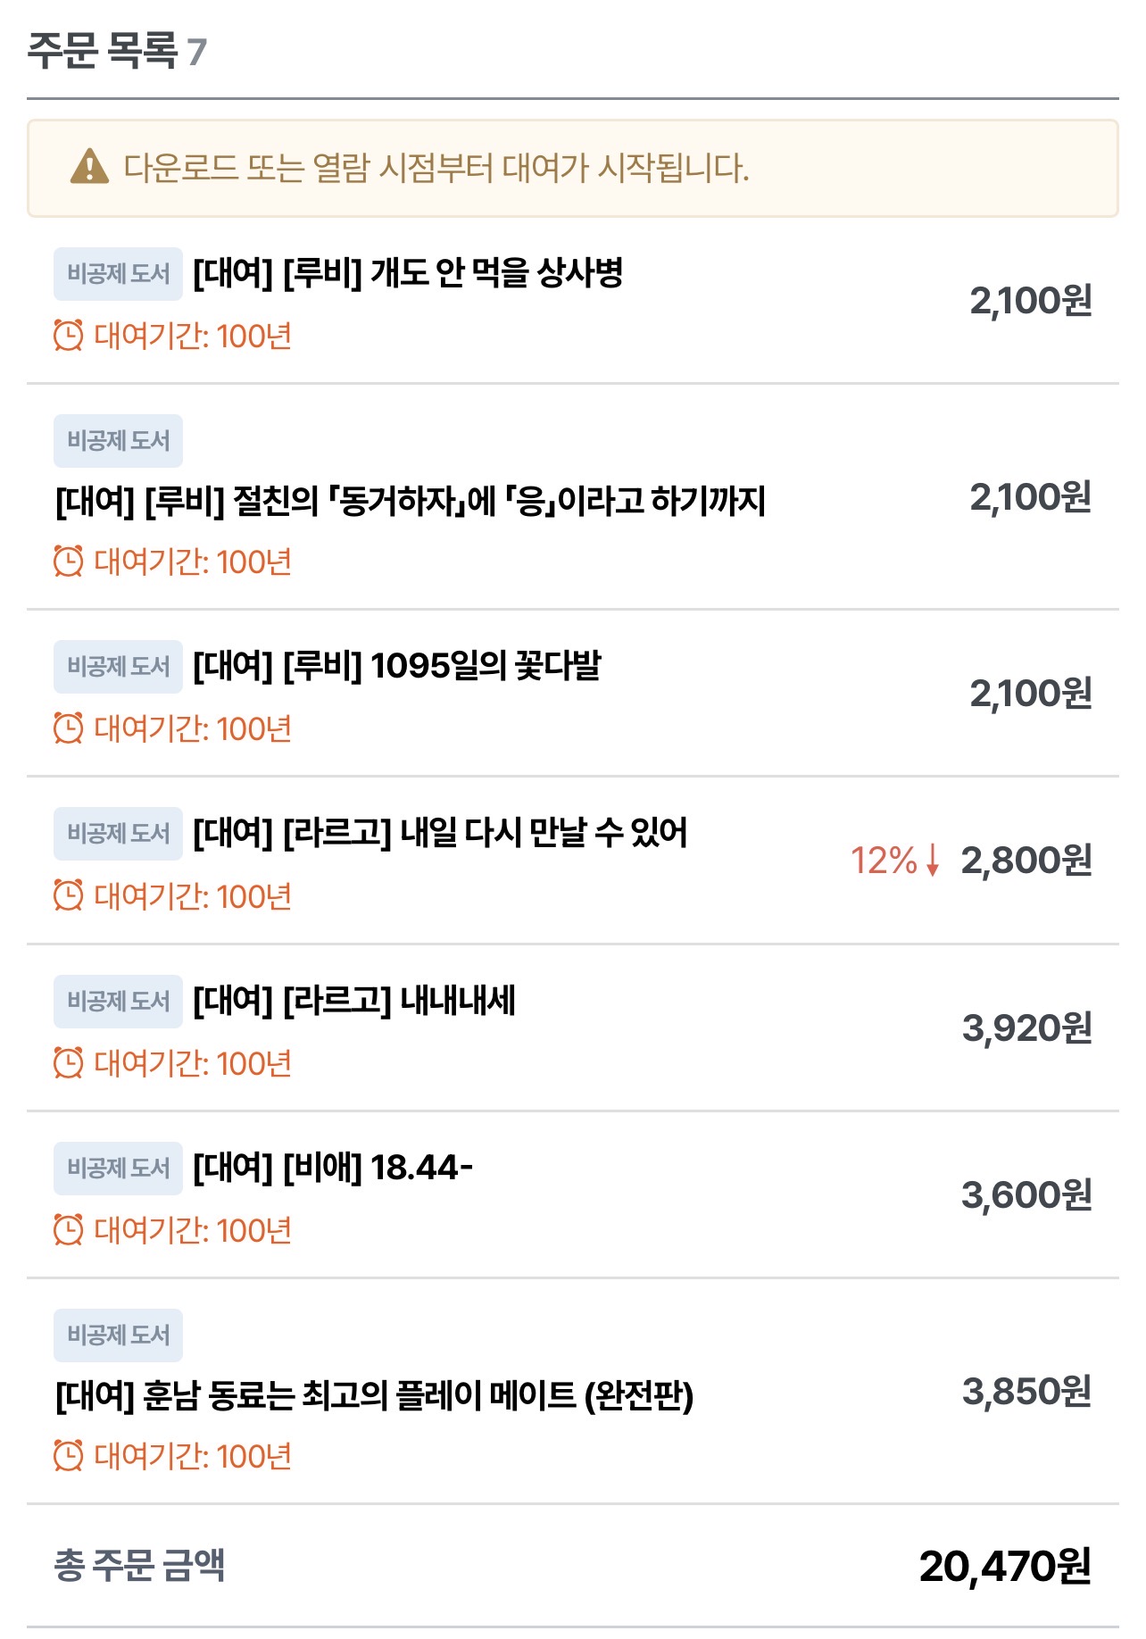
Task: Click the clock icon below 내내내세
Action: click(x=69, y=1063)
